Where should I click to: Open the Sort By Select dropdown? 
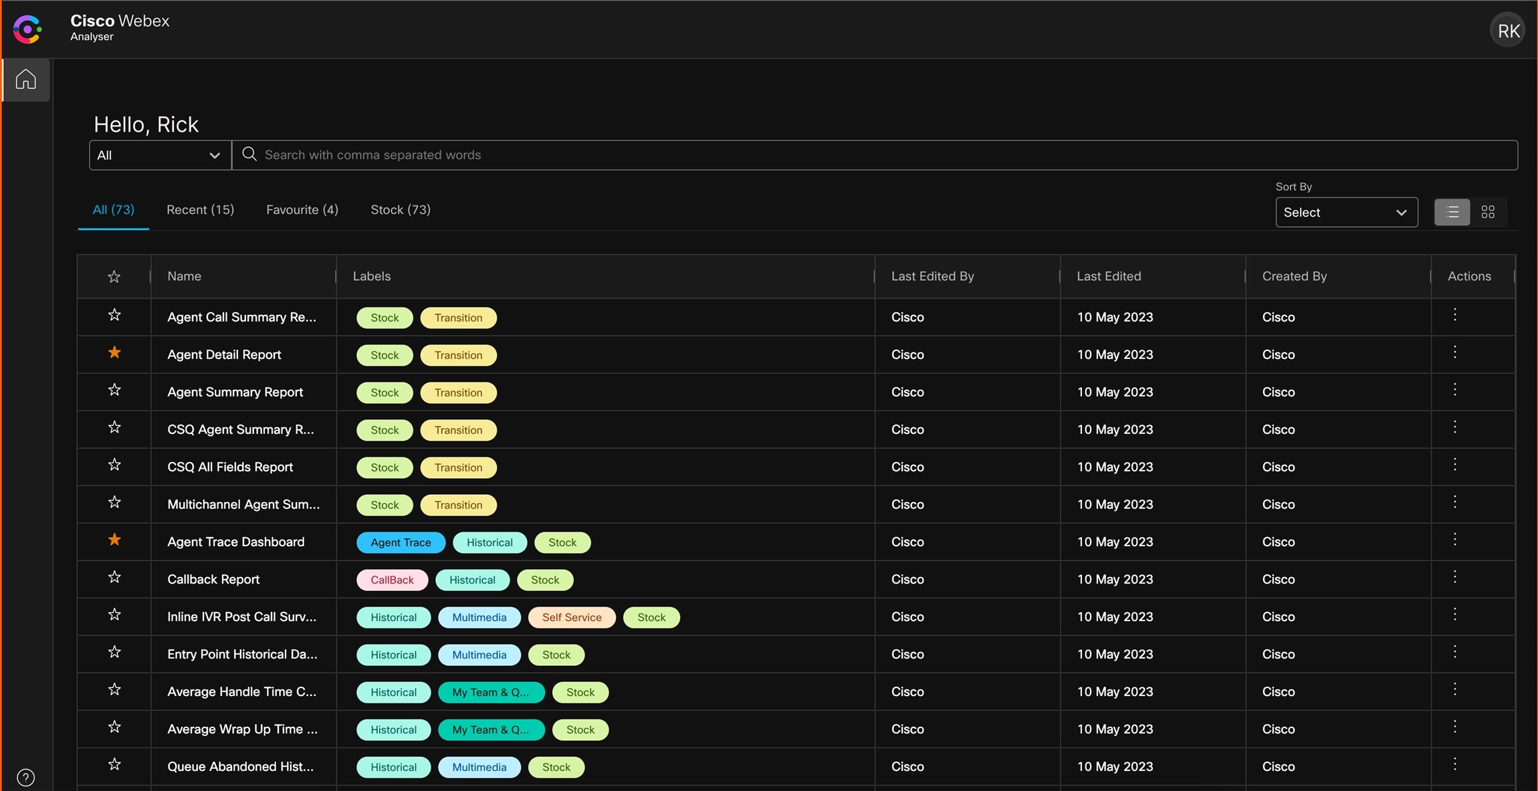click(x=1345, y=212)
